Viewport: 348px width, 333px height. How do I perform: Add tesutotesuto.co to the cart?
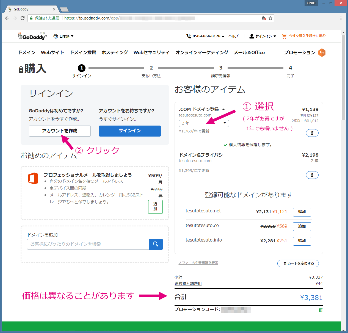pyautogui.click(x=302, y=226)
